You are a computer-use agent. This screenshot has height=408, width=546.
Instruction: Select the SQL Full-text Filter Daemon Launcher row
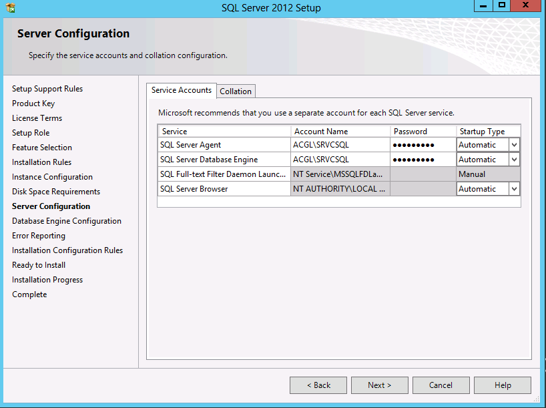click(339, 174)
